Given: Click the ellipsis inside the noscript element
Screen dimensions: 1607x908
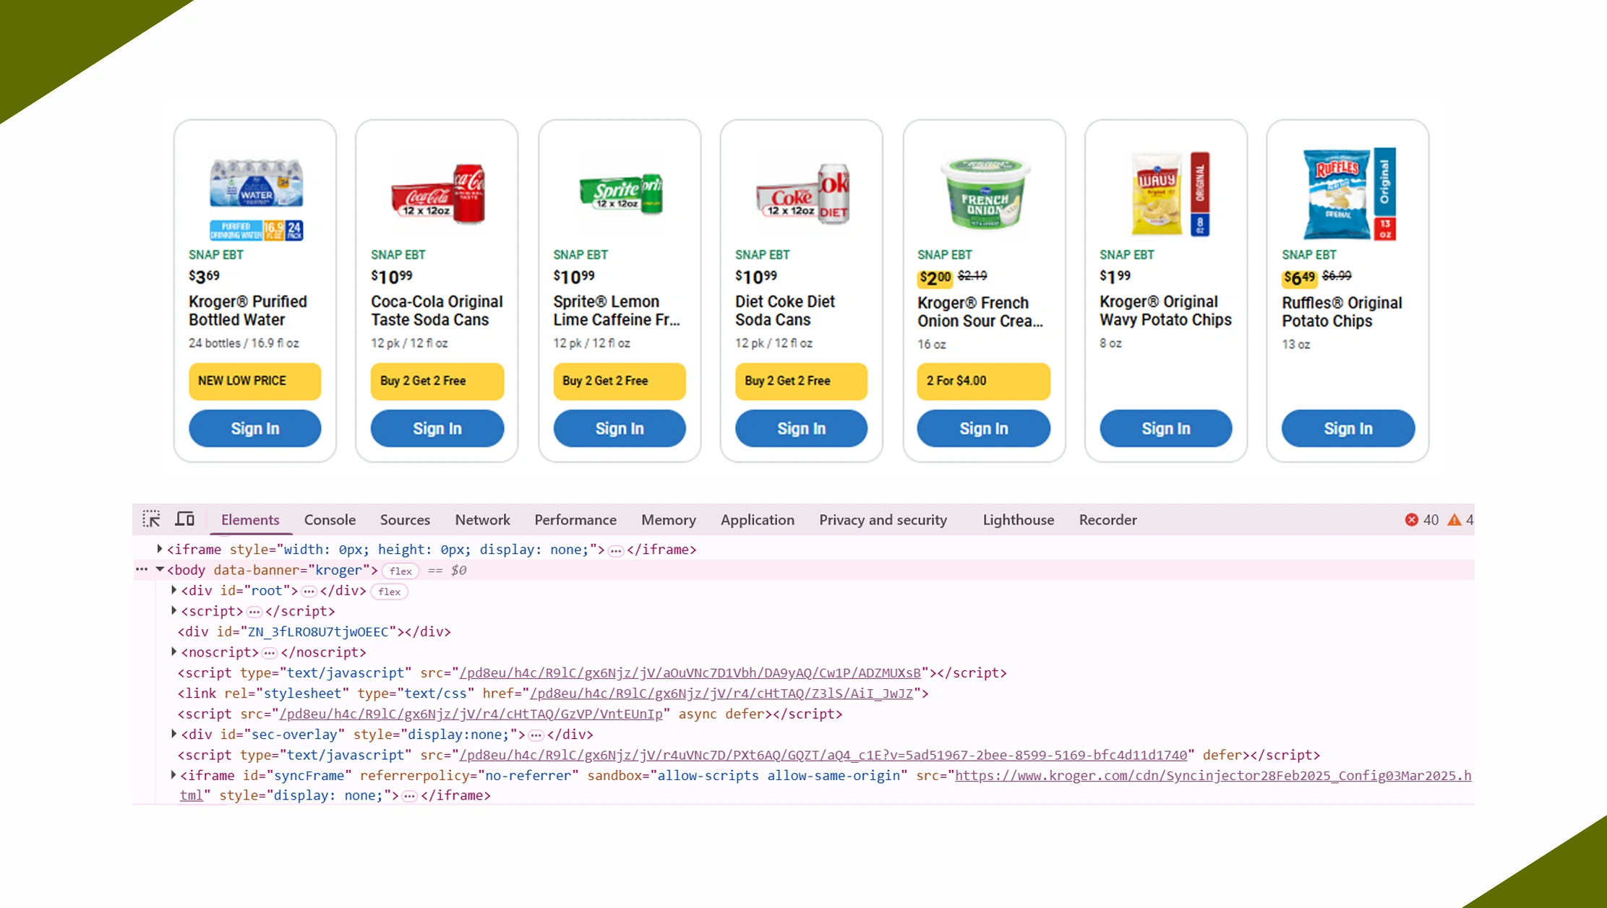Looking at the screenshot, I should 270,653.
